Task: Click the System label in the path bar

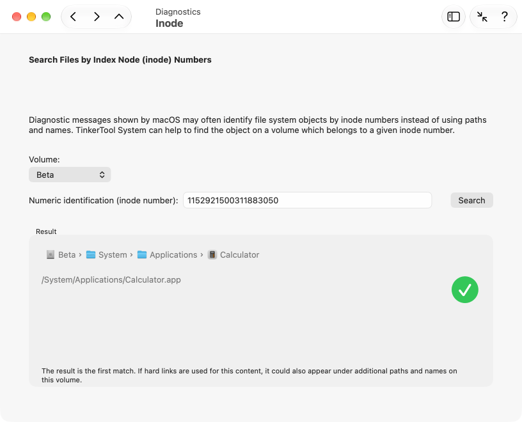Action: 113,254
